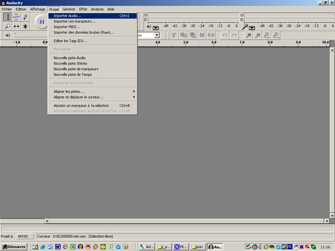Select the Draw pencil tool
The image size is (335, 251).
25,17
